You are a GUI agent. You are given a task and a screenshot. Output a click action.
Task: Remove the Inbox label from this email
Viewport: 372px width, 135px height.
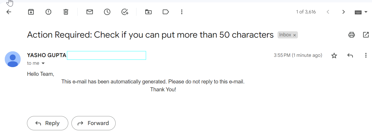tap(294, 35)
